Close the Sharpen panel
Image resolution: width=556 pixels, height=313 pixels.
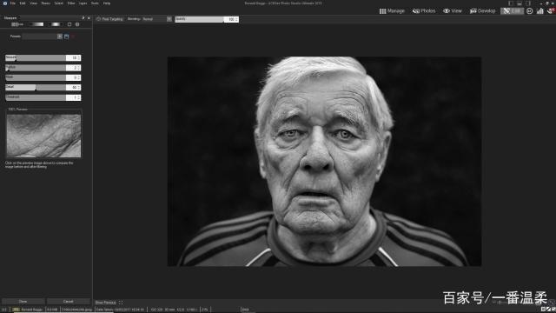click(89, 17)
